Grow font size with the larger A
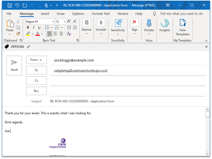This screenshot has height=159, width=212. [69, 21]
